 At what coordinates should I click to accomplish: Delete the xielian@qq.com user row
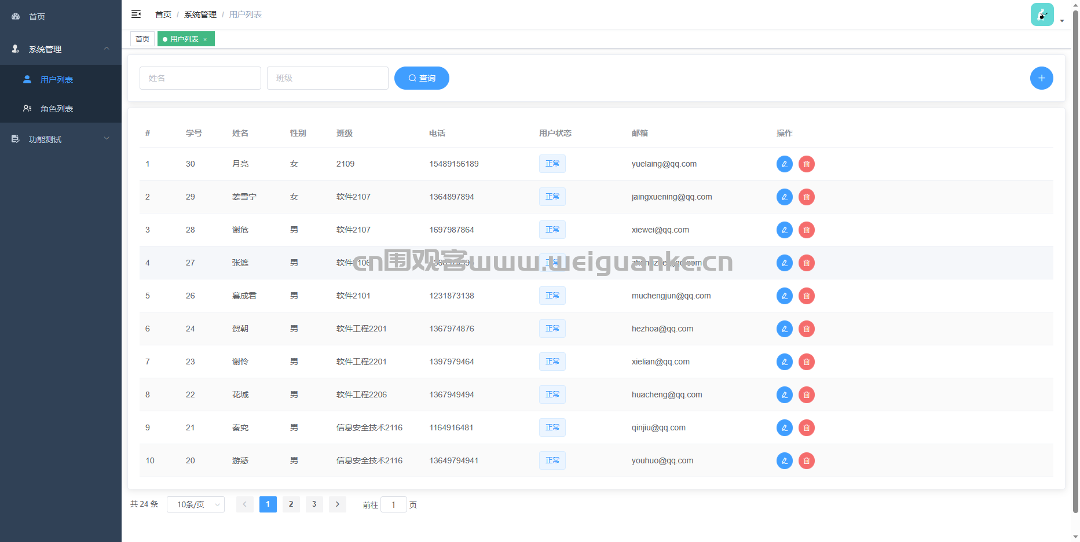coord(806,362)
